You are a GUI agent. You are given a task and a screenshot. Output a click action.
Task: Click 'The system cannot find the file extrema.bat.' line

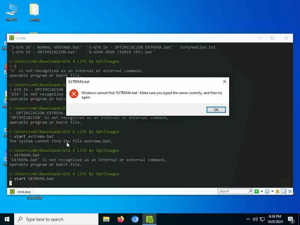coord(61,141)
